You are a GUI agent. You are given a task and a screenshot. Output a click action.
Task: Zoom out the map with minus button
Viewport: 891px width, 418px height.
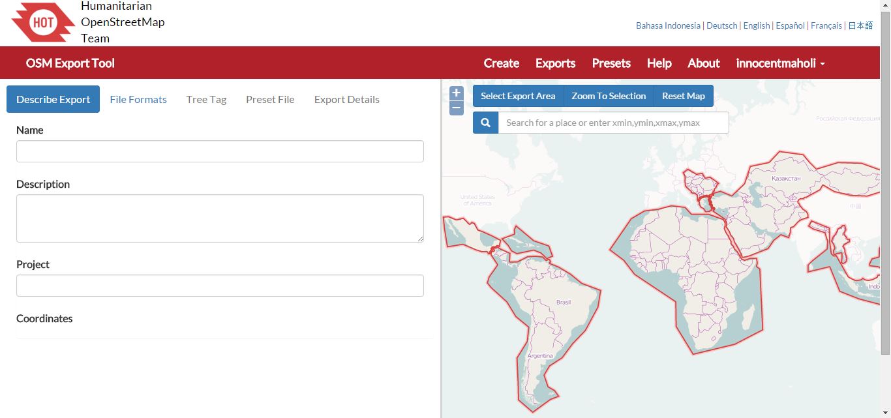(x=457, y=108)
